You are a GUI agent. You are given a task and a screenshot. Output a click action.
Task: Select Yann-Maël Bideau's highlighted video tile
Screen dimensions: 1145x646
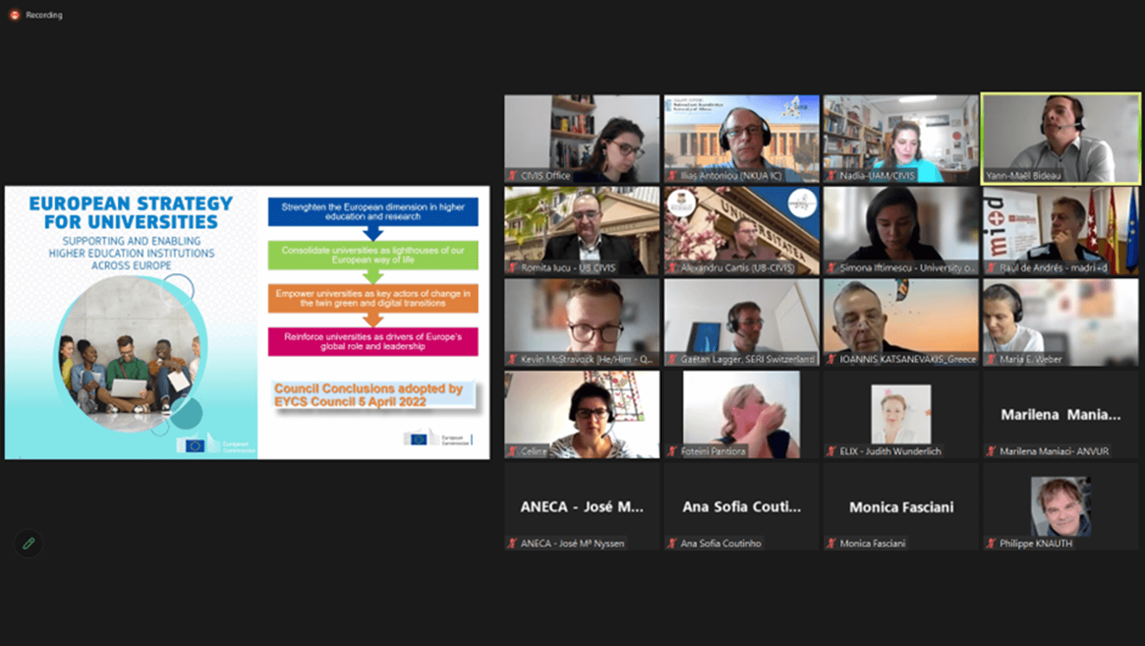pos(1061,138)
